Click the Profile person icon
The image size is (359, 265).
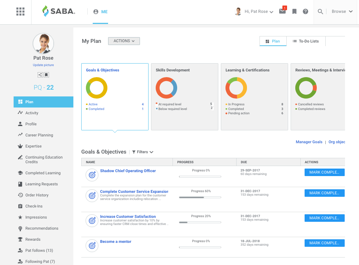pyautogui.click(x=20, y=124)
